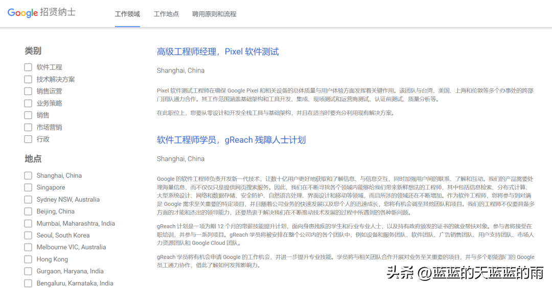
Task: Select Mumbai, Maharashtra, India checkbox
Action: (x=28, y=223)
